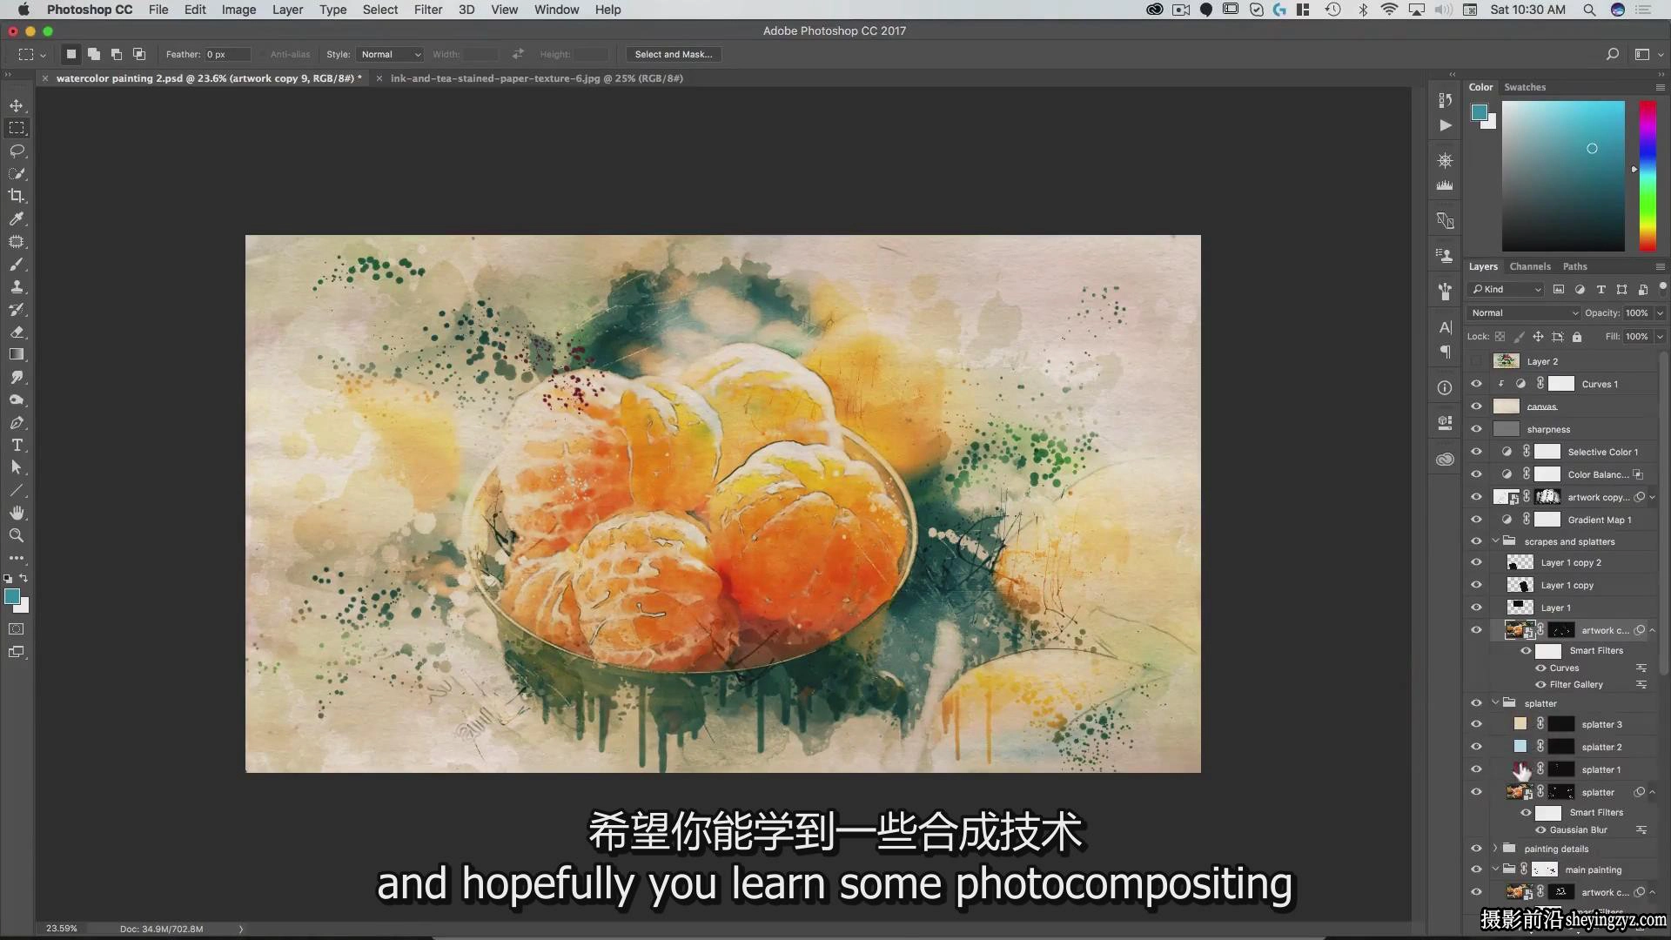Hide the Curves 1 layer

tap(1476, 384)
